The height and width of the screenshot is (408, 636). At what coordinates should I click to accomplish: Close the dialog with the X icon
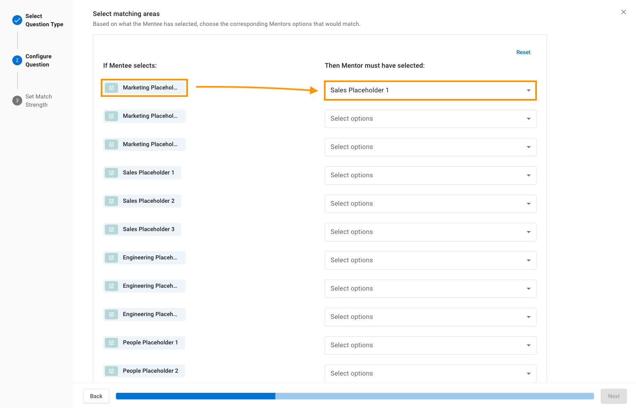624,12
